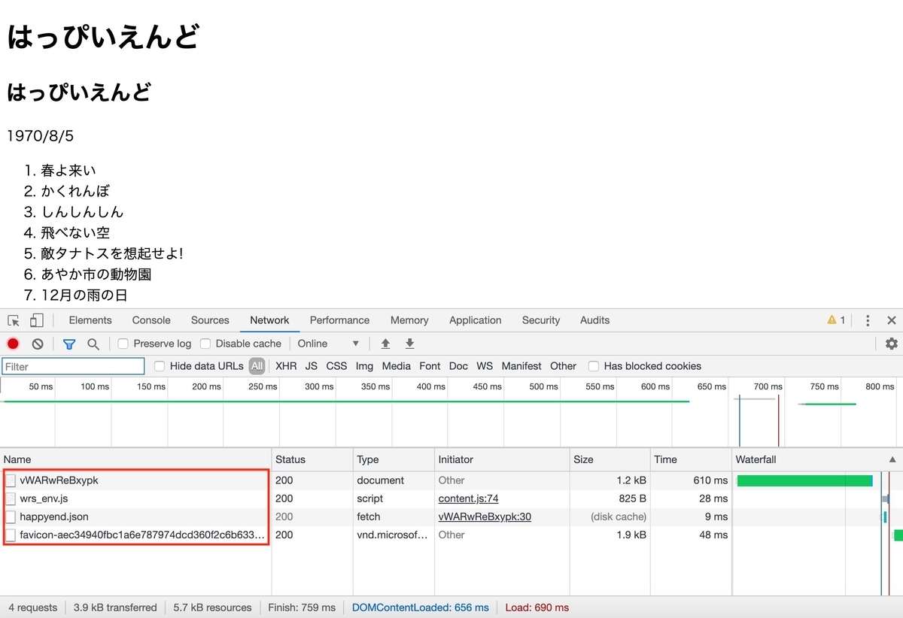Select the Network tab
Screen dimensions: 903x618
[269, 320]
